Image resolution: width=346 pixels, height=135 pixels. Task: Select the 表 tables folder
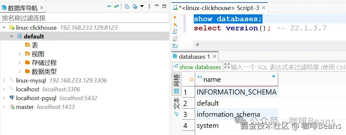(x=31, y=45)
